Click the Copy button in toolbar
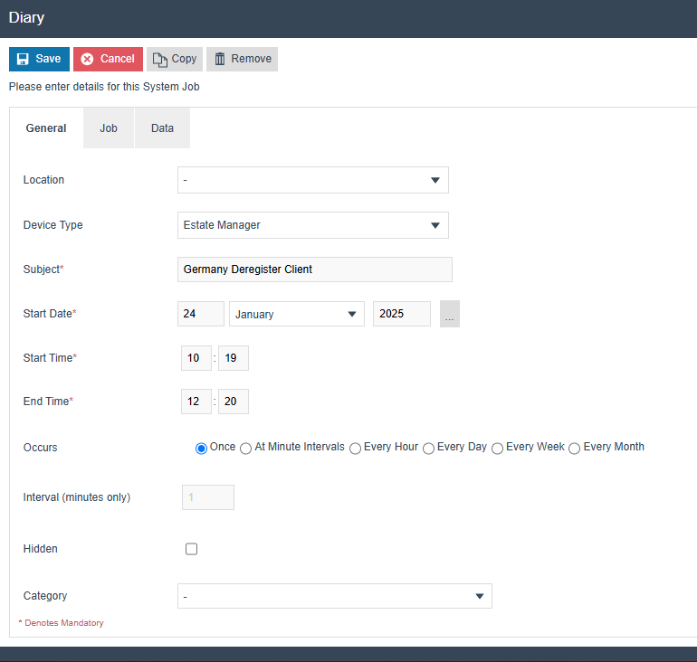 click(x=175, y=59)
